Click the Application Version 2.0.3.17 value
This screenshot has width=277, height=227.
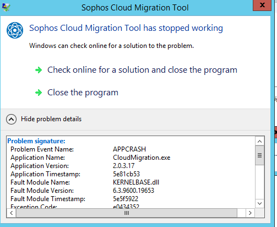(x=124, y=166)
